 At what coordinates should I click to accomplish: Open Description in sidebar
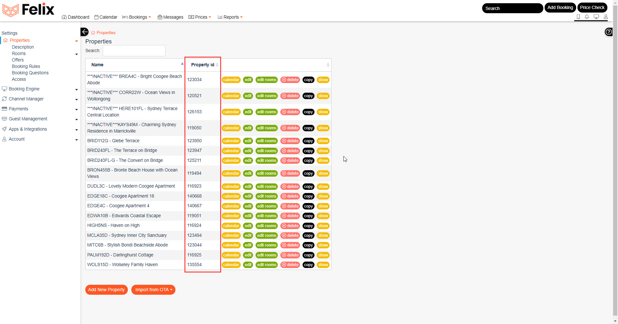tap(23, 47)
